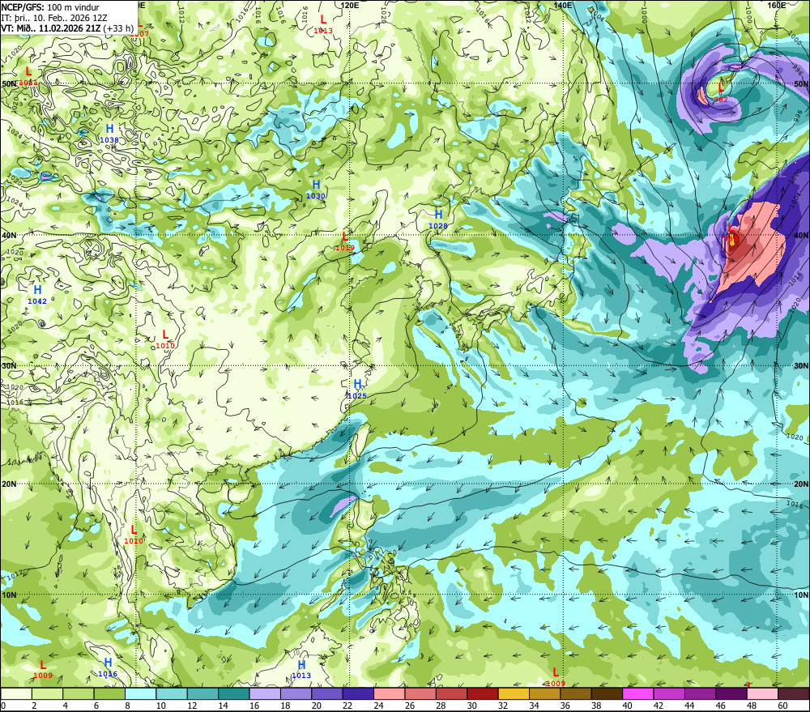Pick the indigo 22–24 legend swatch
The image size is (810, 712).
click(x=358, y=694)
